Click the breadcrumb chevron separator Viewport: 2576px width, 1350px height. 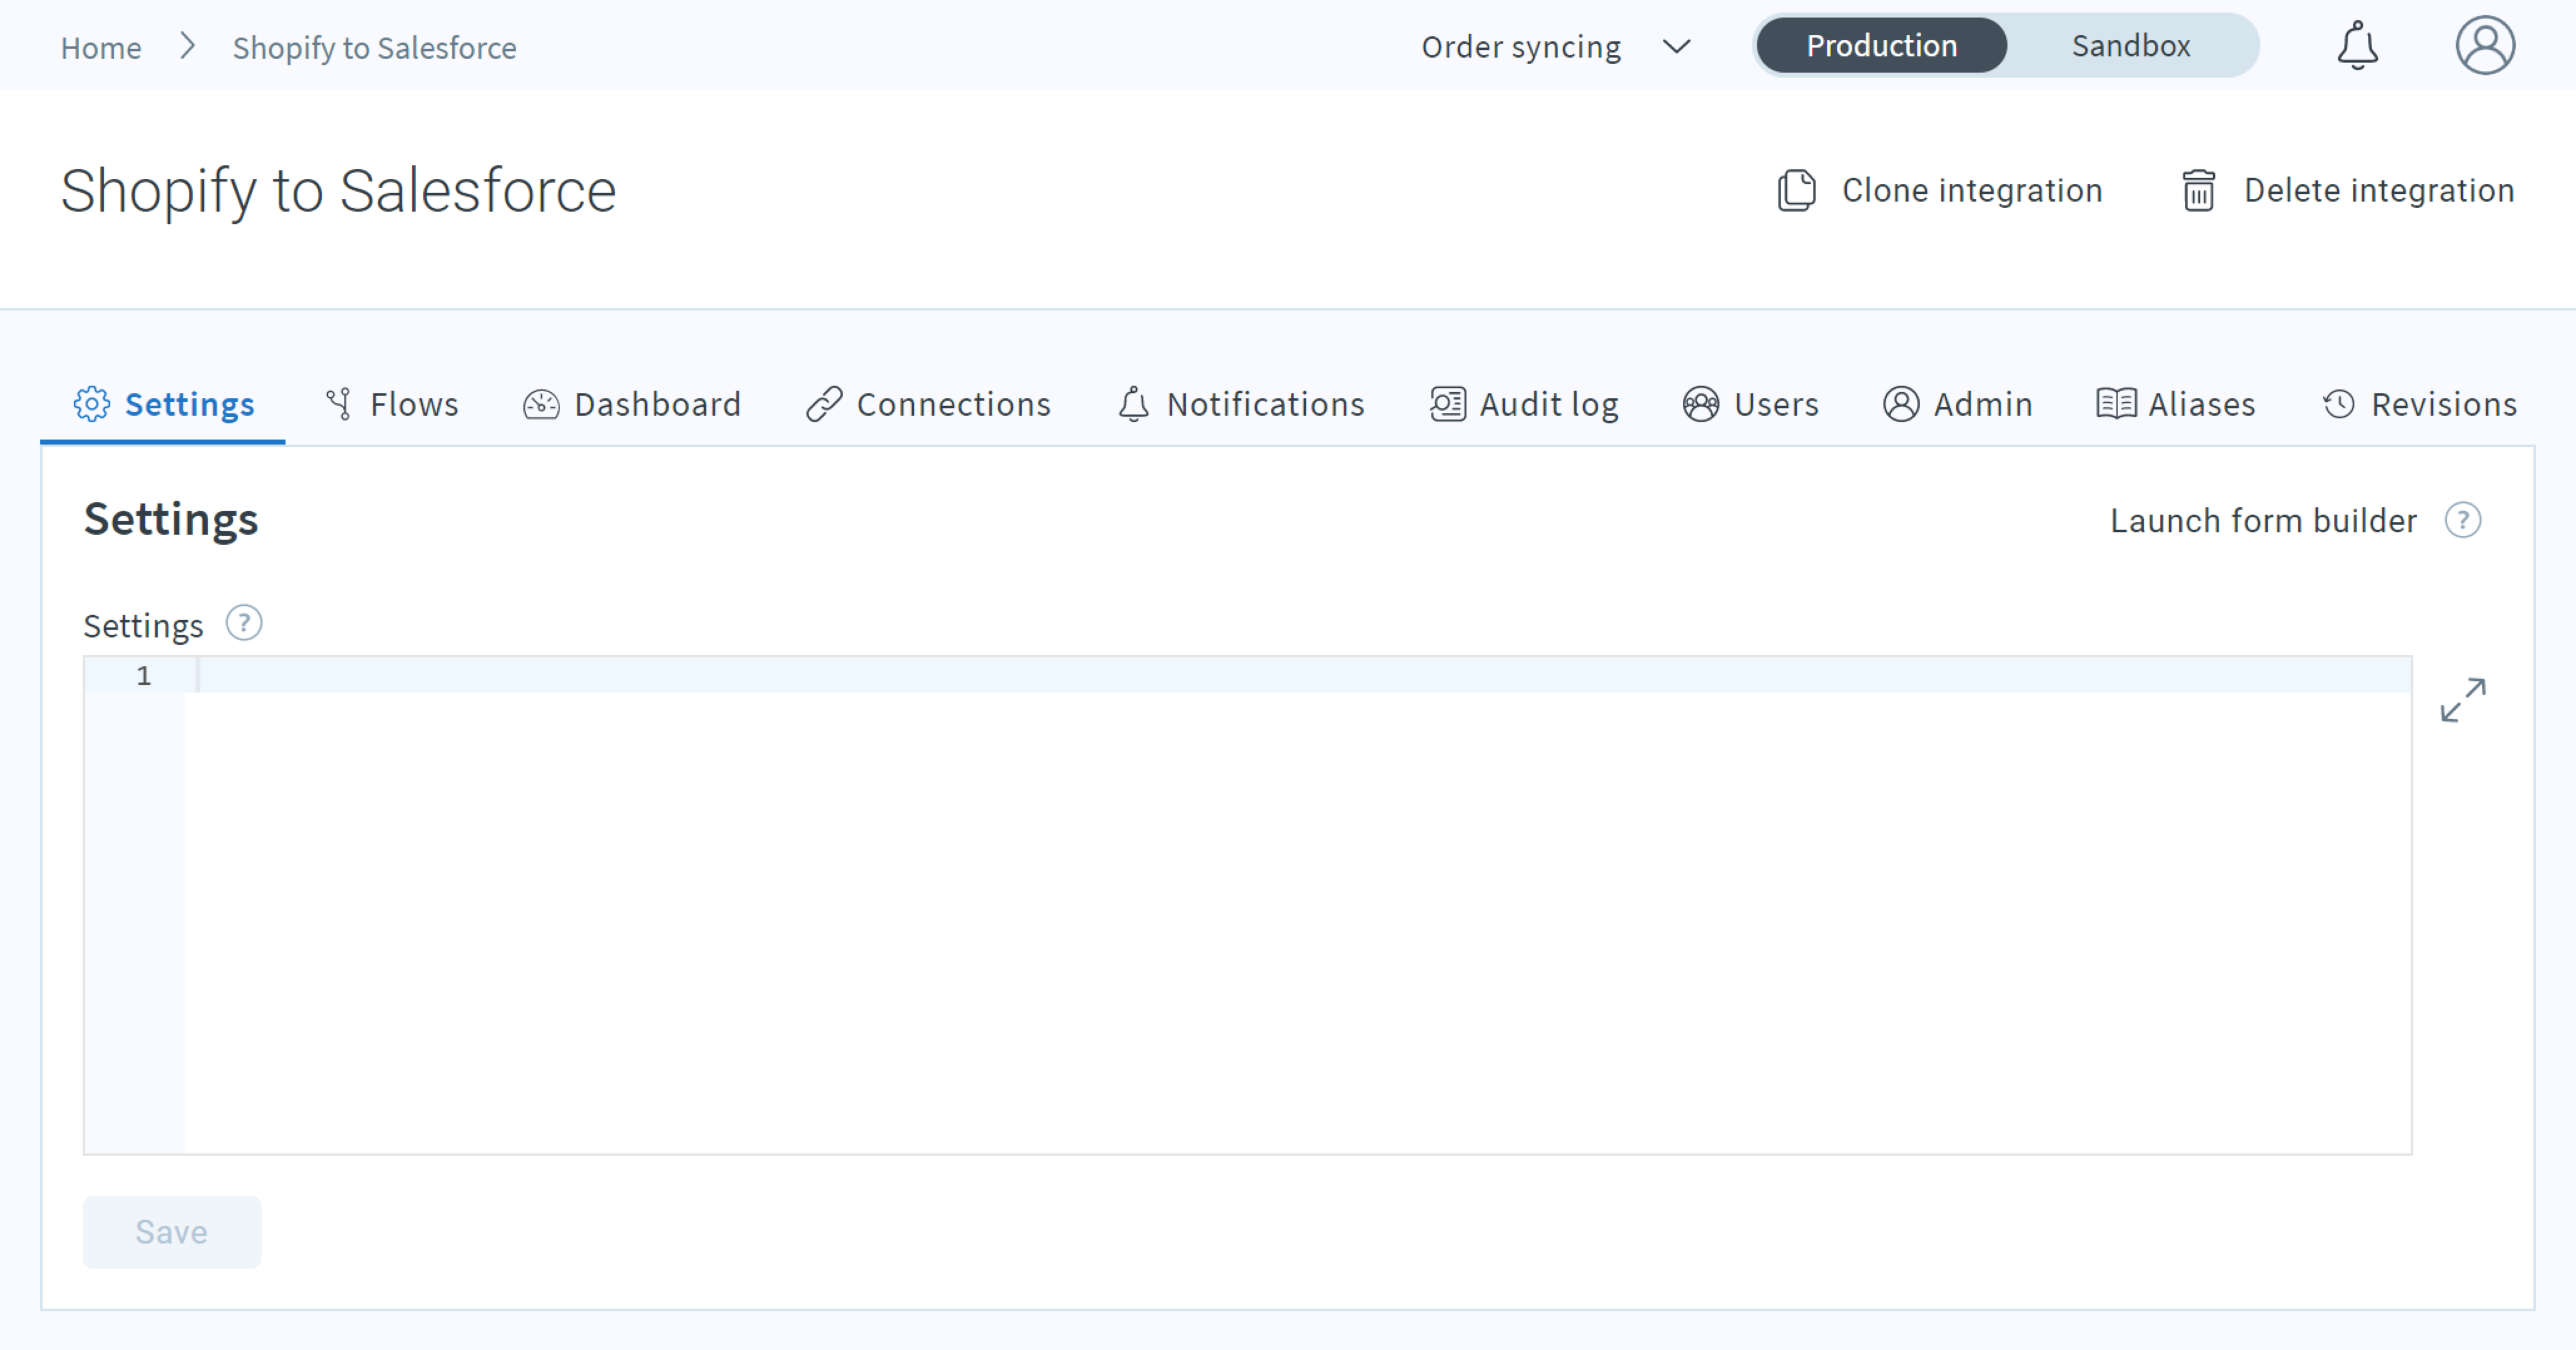[x=187, y=46]
